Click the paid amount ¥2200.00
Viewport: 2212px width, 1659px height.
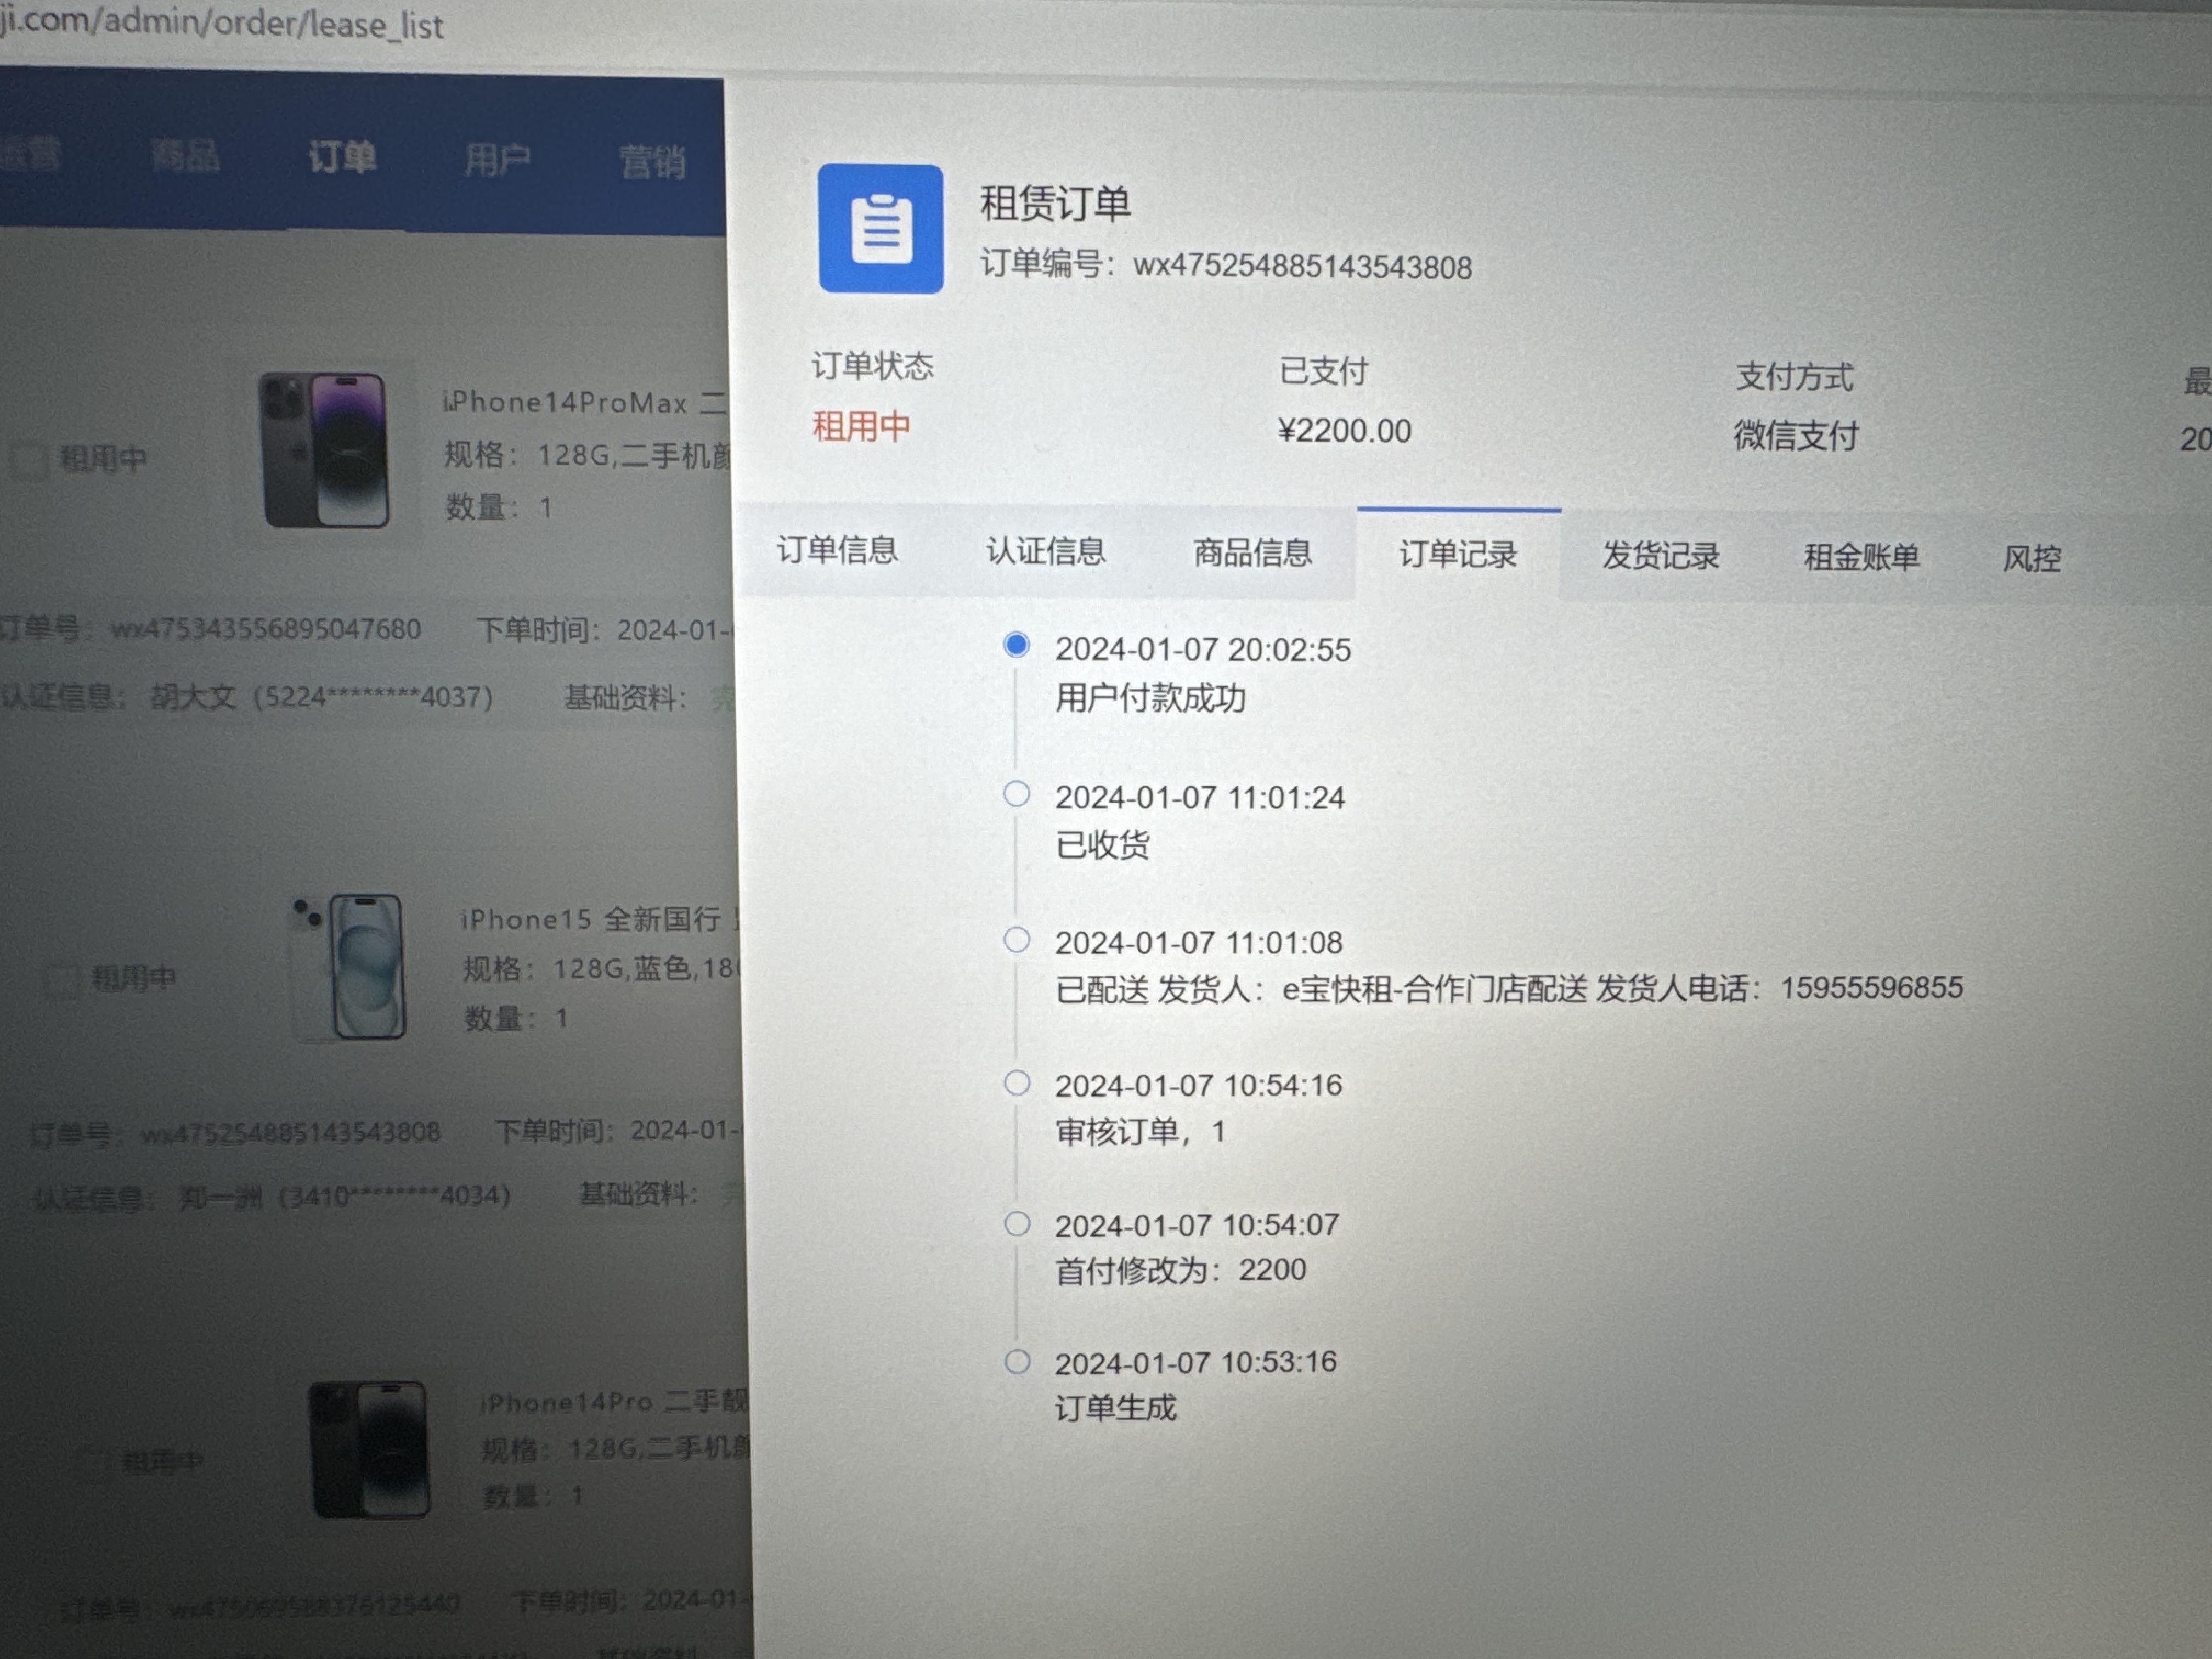(1345, 431)
